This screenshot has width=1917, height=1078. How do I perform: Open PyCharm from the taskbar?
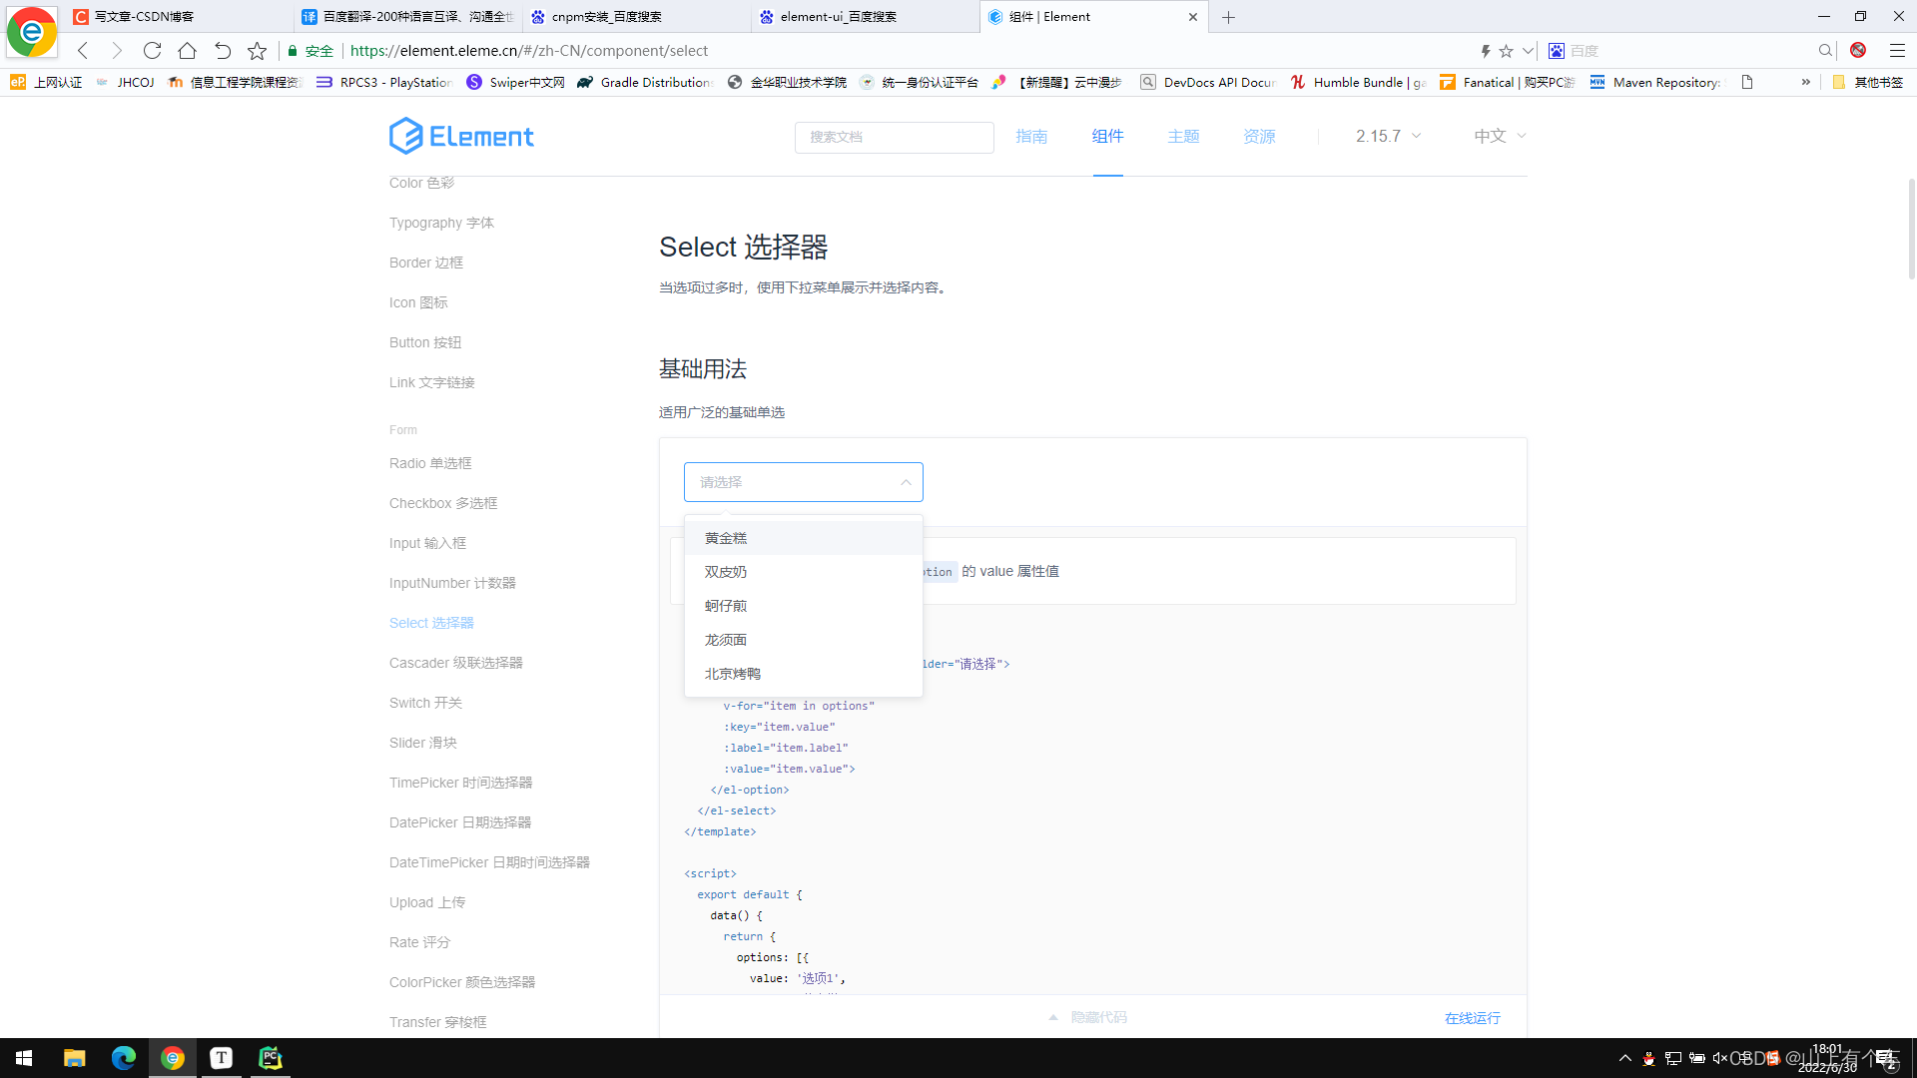pyautogui.click(x=270, y=1058)
